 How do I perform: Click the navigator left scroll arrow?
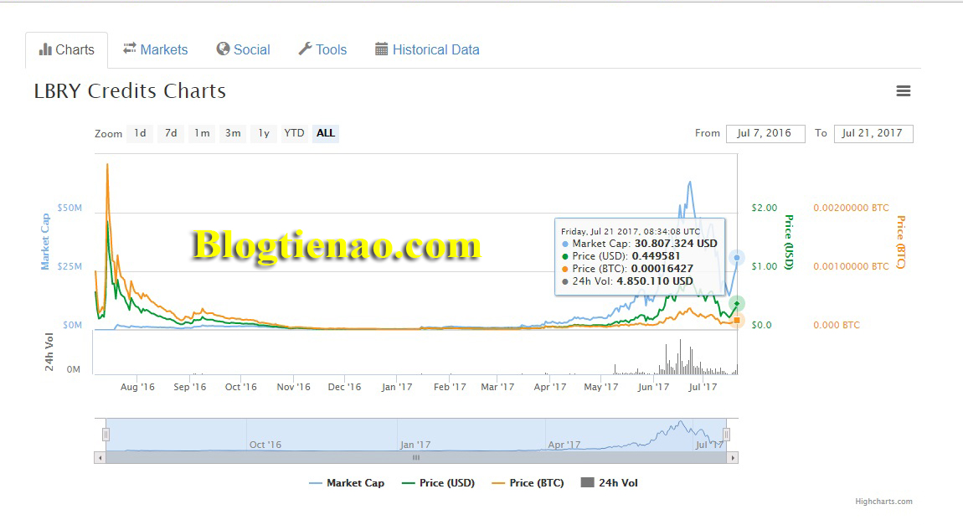100,458
